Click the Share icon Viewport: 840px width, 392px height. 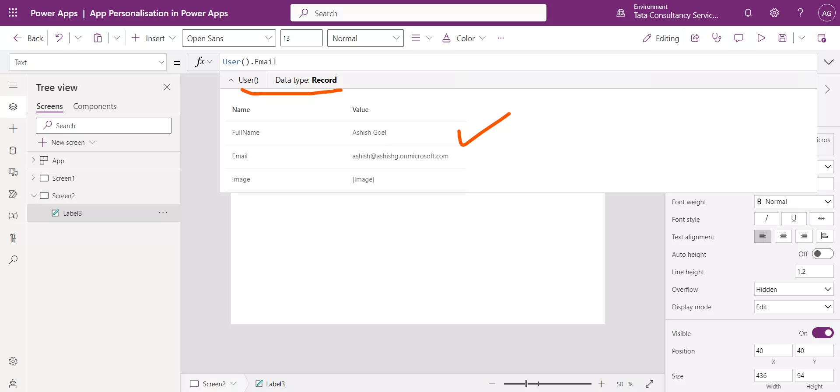pyautogui.click(x=695, y=38)
